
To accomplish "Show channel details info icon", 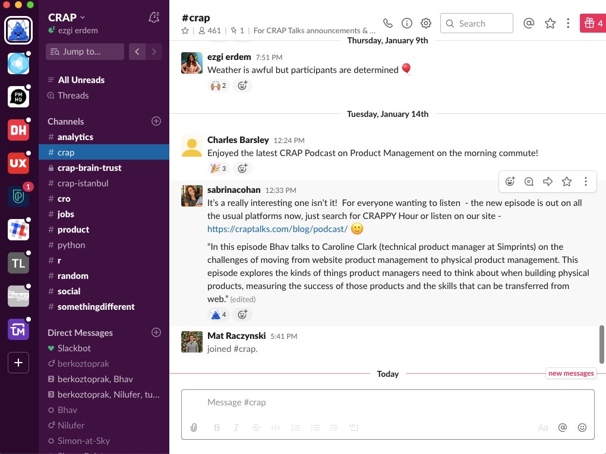I will (x=406, y=23).
